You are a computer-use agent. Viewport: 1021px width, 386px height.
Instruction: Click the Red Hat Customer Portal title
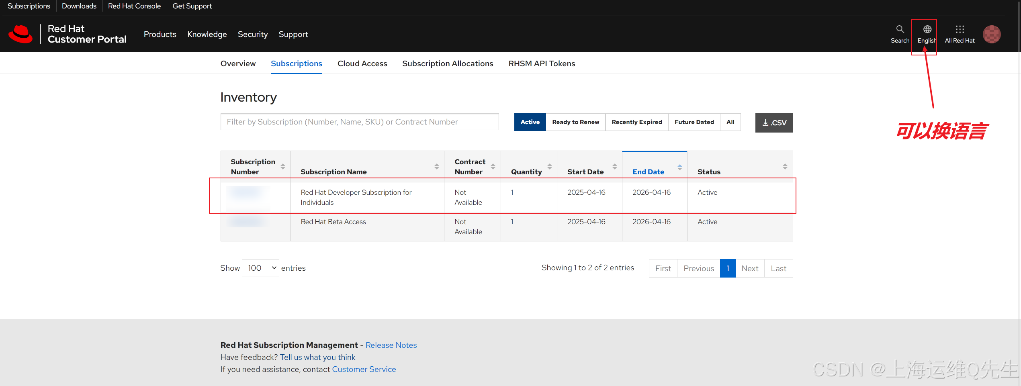87,34
